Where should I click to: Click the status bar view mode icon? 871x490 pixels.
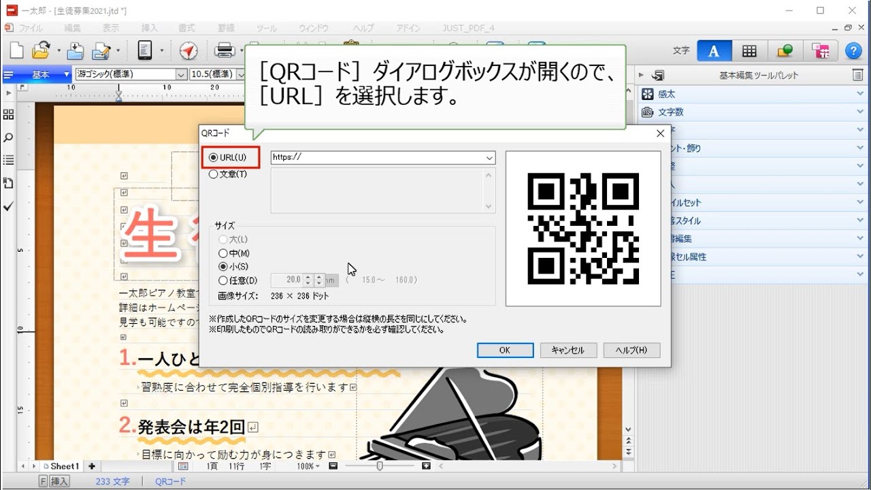[183, 466]
